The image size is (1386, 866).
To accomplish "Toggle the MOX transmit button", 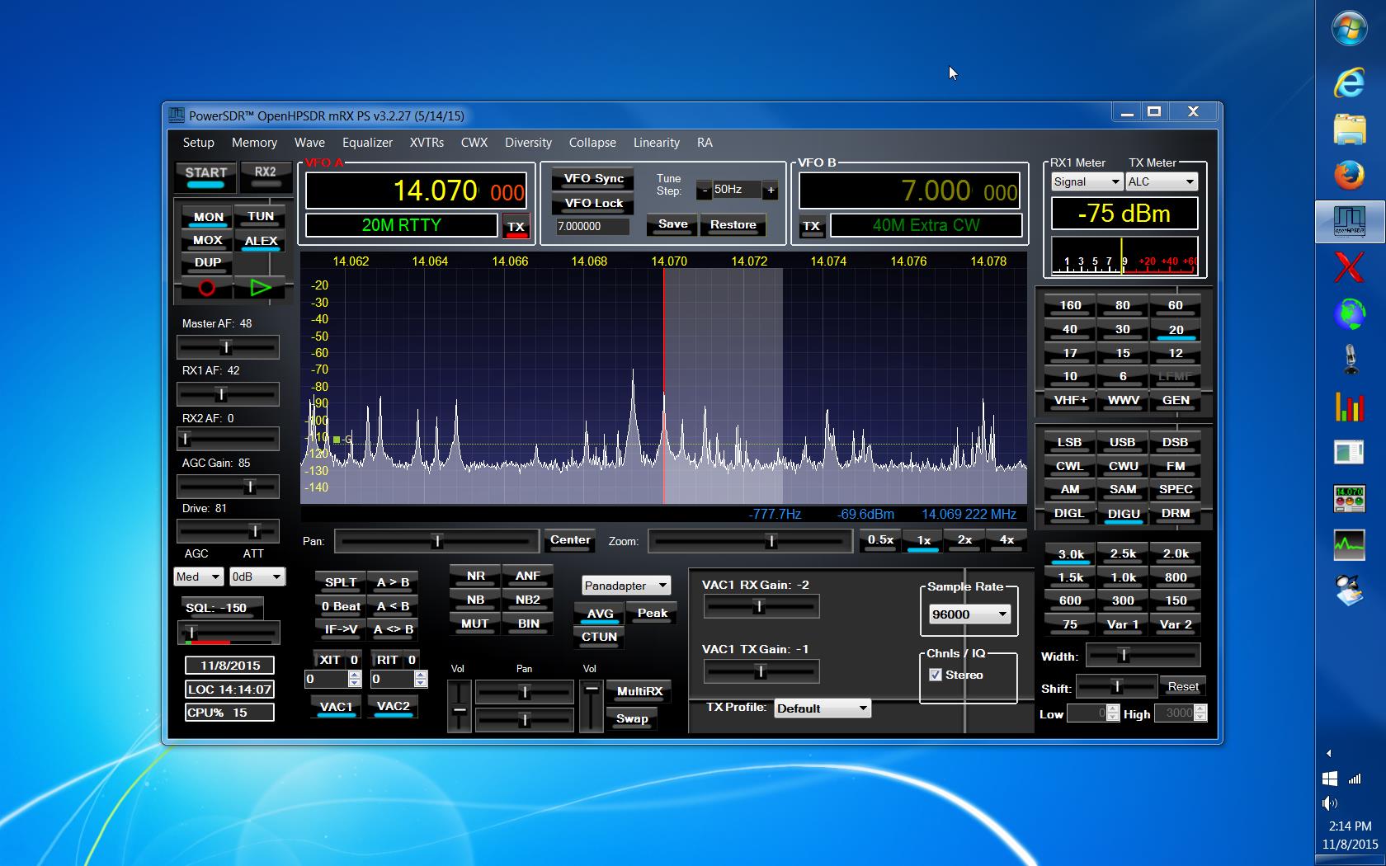I will (208, 241).
